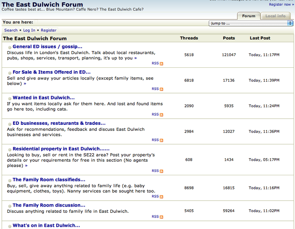Screen dimensions: 295x229
Task: Expand For Sale description via » link
Action: [x=25, y=84]
